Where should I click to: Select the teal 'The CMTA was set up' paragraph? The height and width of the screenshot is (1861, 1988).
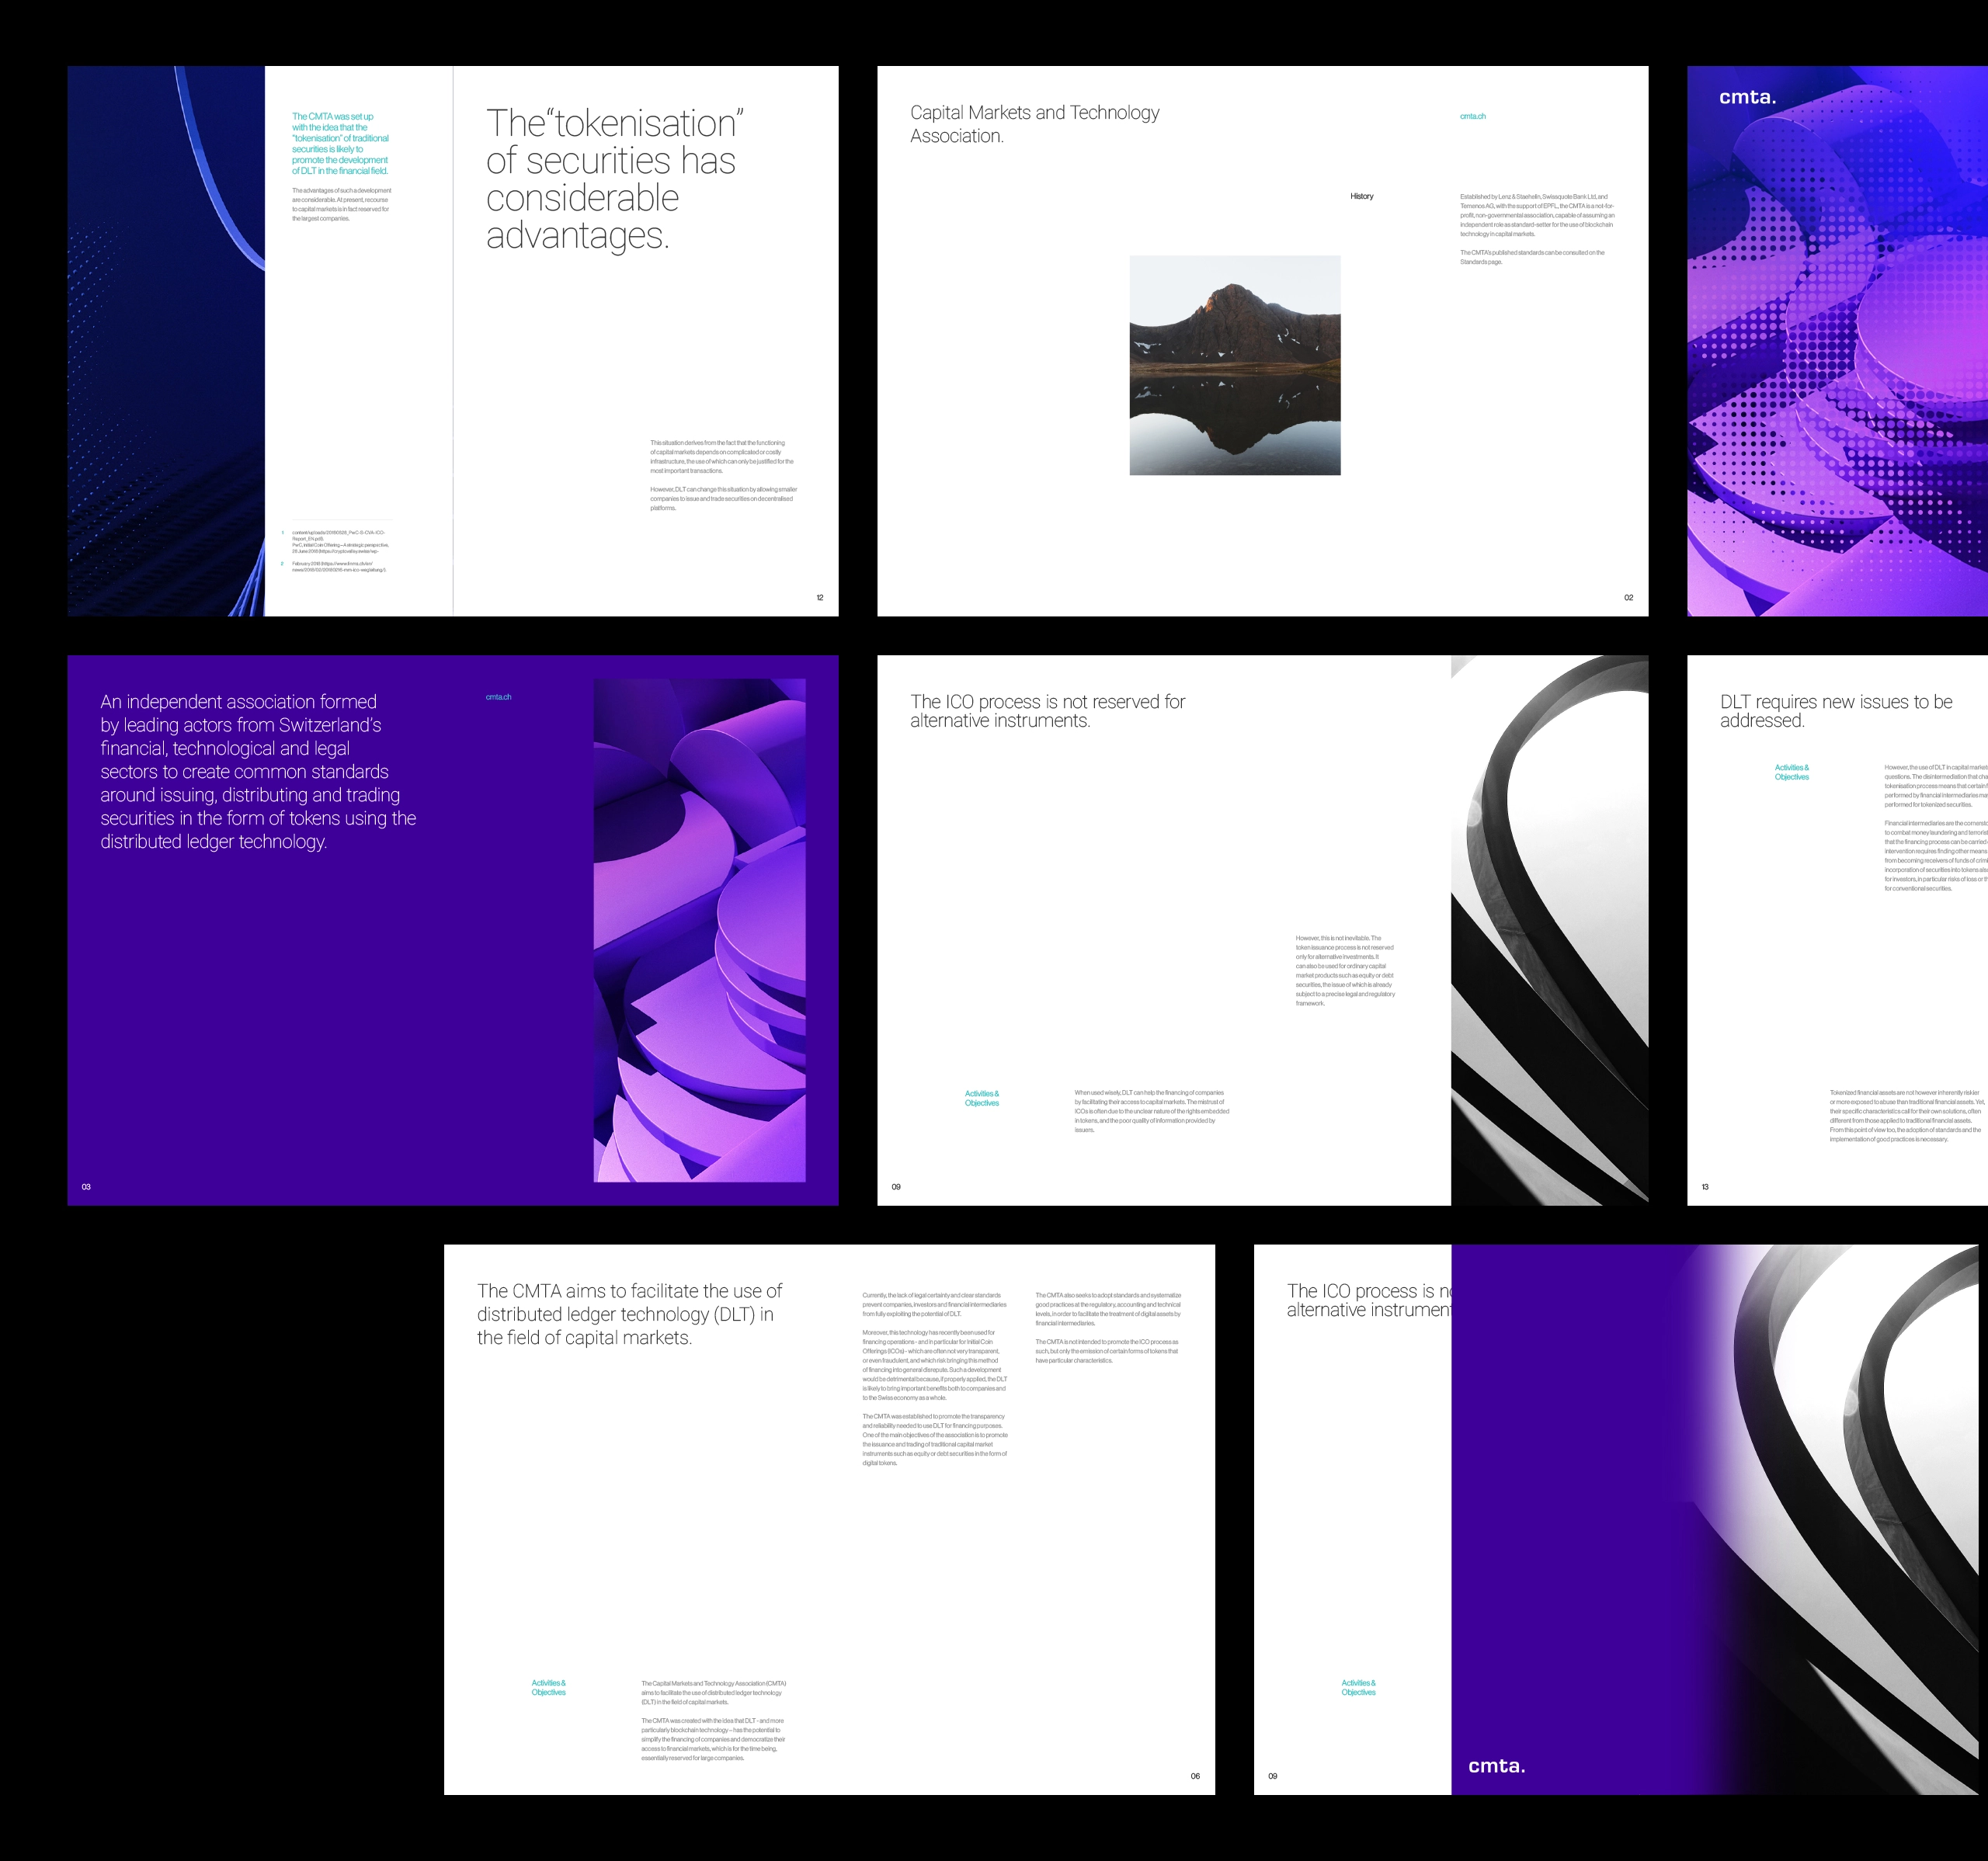pos(340,143)
